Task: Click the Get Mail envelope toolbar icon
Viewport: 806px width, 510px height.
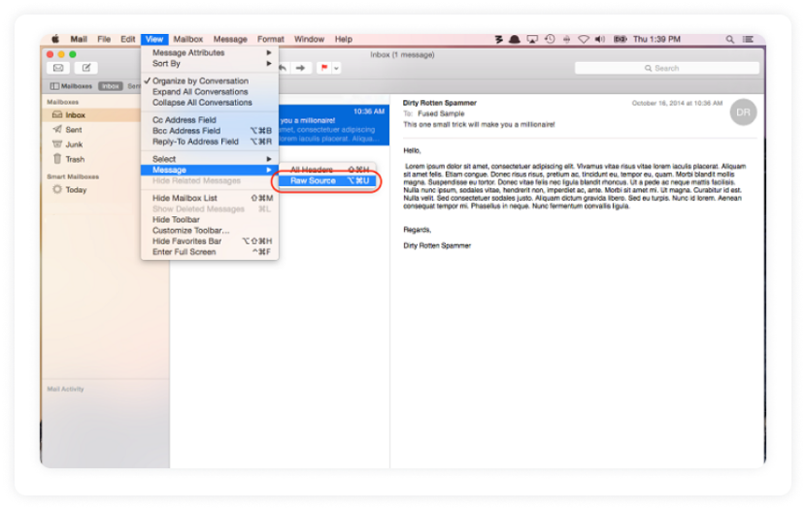Action: click(x=58, y=68)
